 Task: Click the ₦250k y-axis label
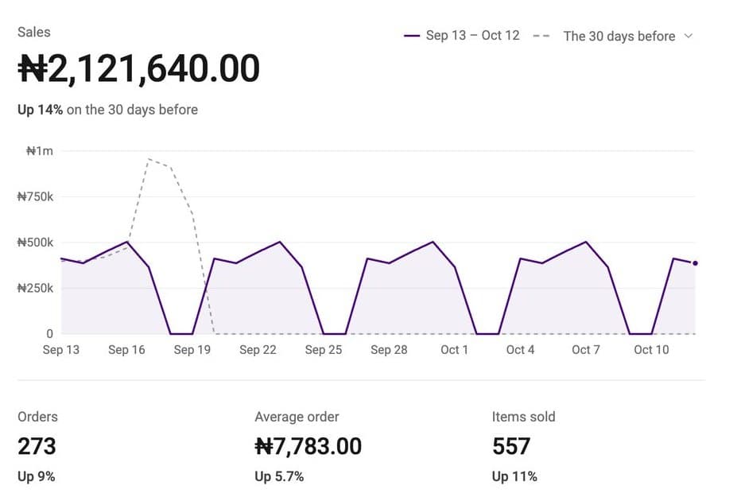[x=36, y=288]
